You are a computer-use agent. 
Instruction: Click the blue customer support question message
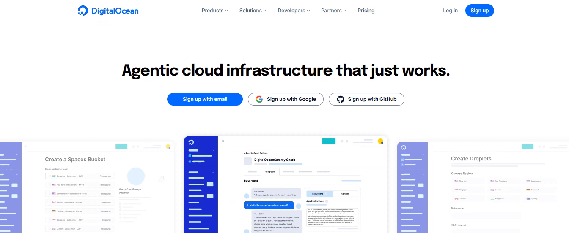click(269, 205)
